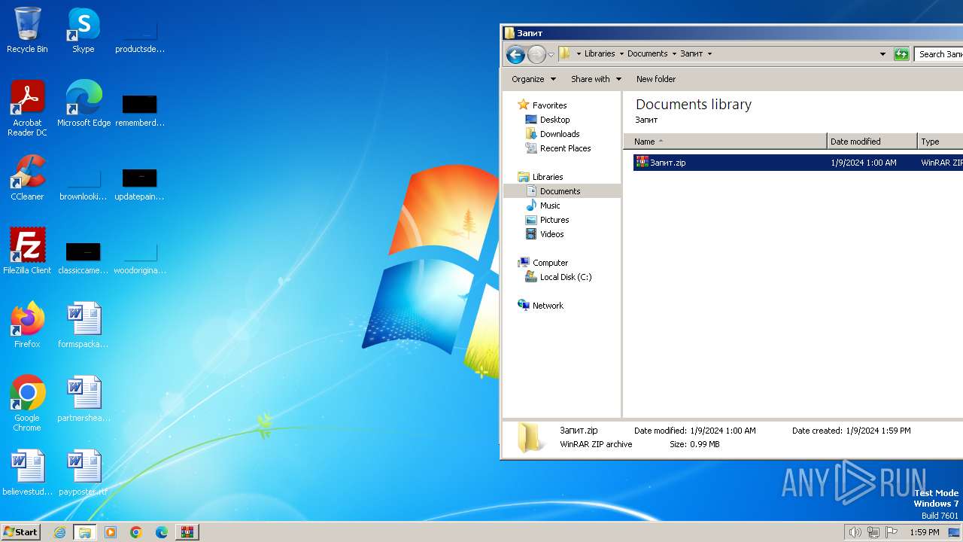Launch CCleaner from the desktop
This screenshot has height=542, width=963.
coord(27,178)
